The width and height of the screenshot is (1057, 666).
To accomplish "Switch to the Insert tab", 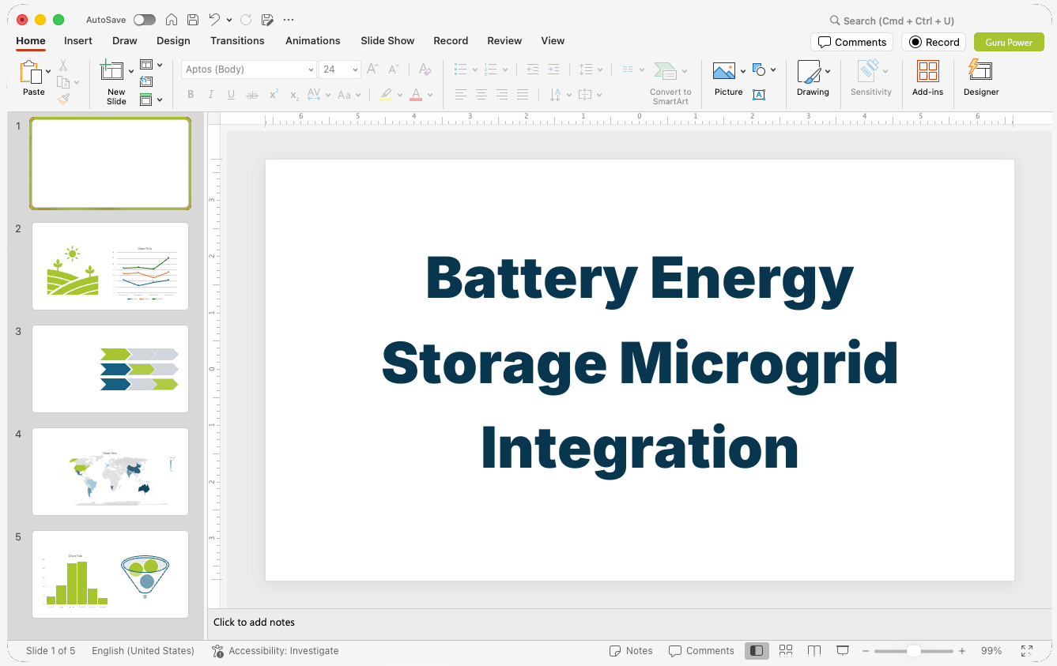I will (x=78, y=41).
